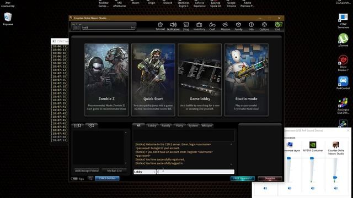Mute NVIDIA Container in volume mixer
This screenshot has height=198, width=353.
click(x=313, y=188)
